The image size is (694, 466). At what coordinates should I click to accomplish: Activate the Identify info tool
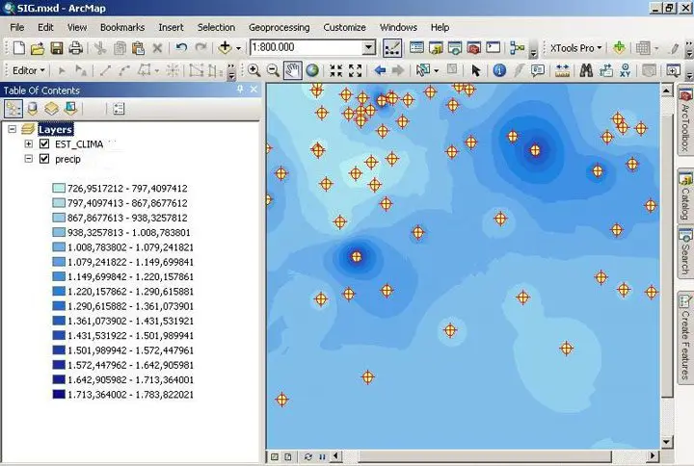(499, 70)
